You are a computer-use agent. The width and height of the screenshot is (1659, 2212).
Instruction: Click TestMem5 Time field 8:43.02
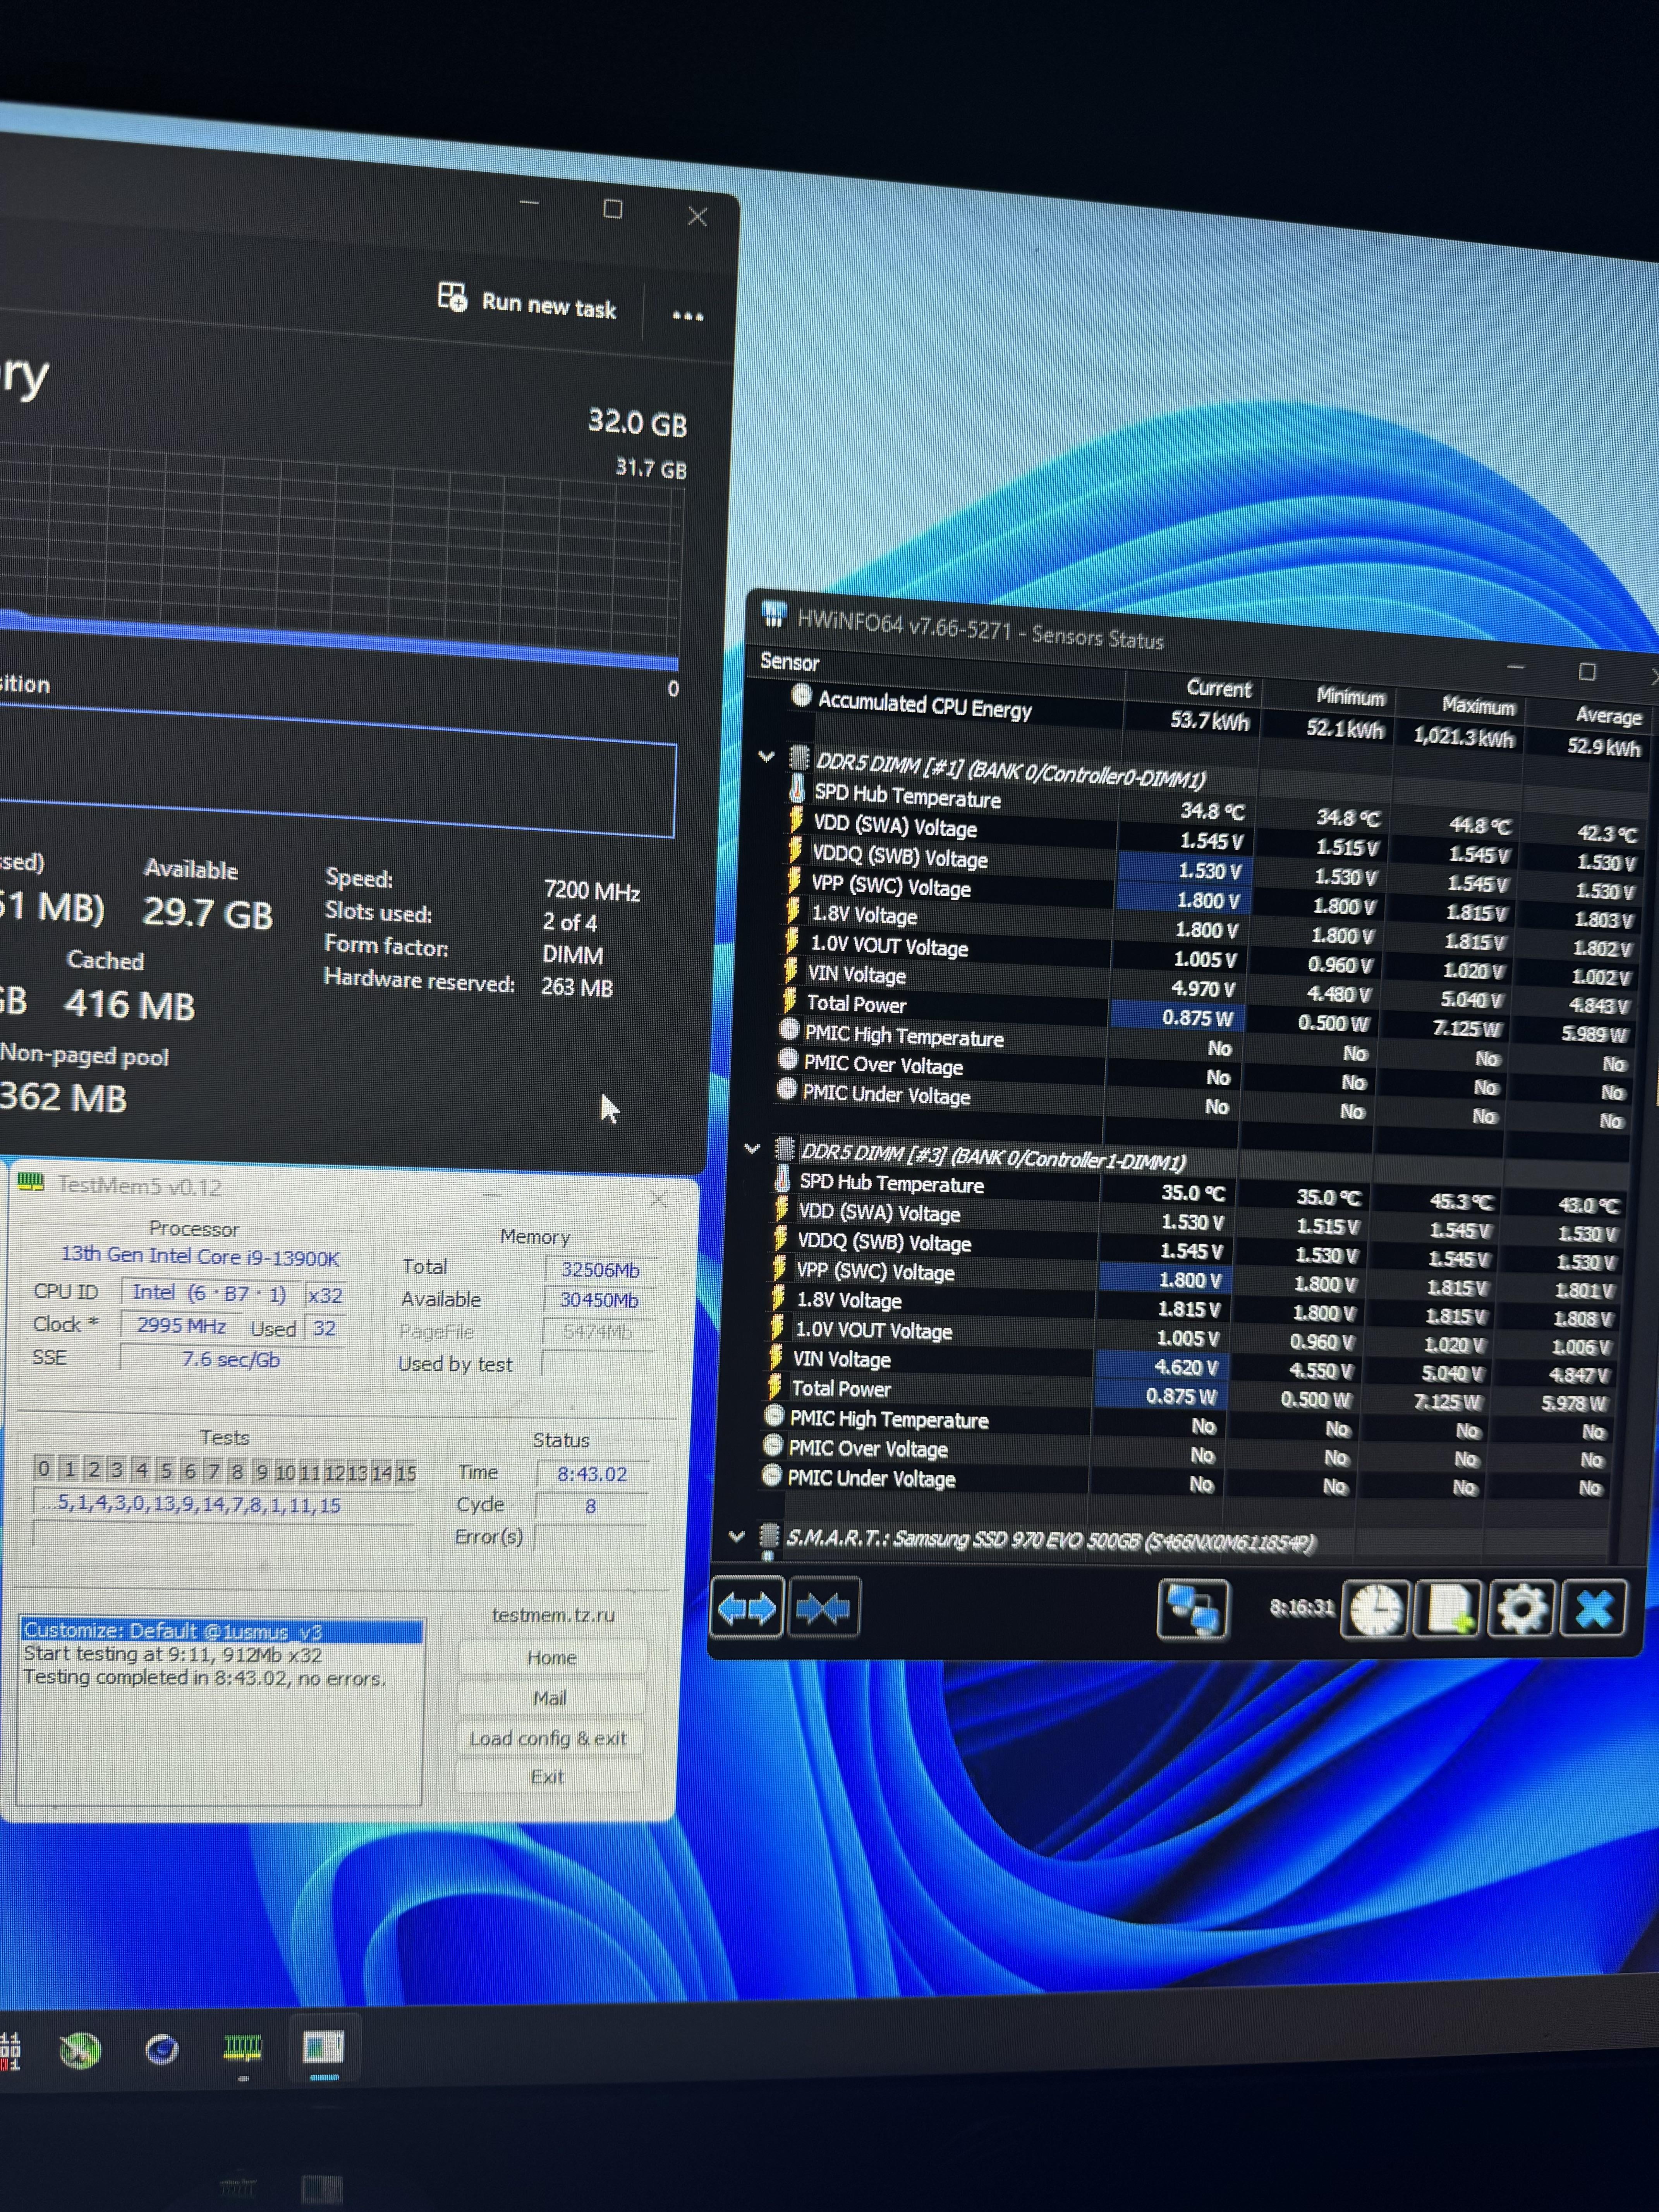click(x=592, y=1473)
